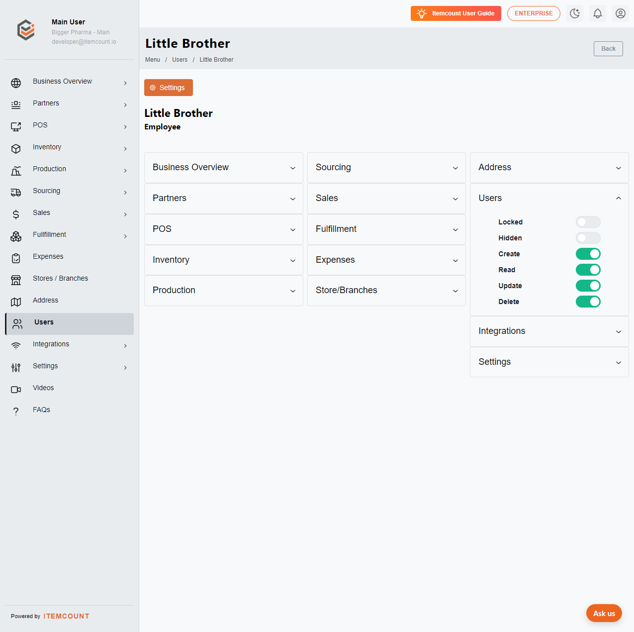This screenshot has width=634, height=632.
Task: Expand the POS permissions panel
Action: [x=224, y=229]
